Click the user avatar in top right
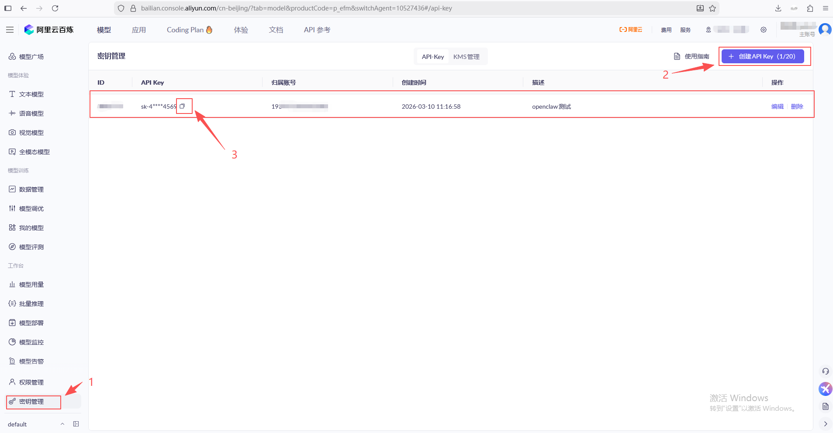 pos(825,30)
